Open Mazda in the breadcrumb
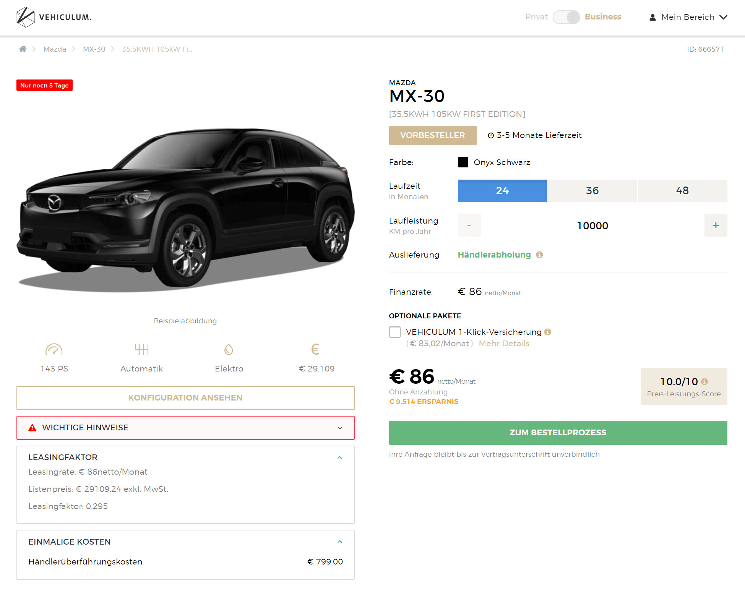The image size is (745, 592). pos(55,49)
